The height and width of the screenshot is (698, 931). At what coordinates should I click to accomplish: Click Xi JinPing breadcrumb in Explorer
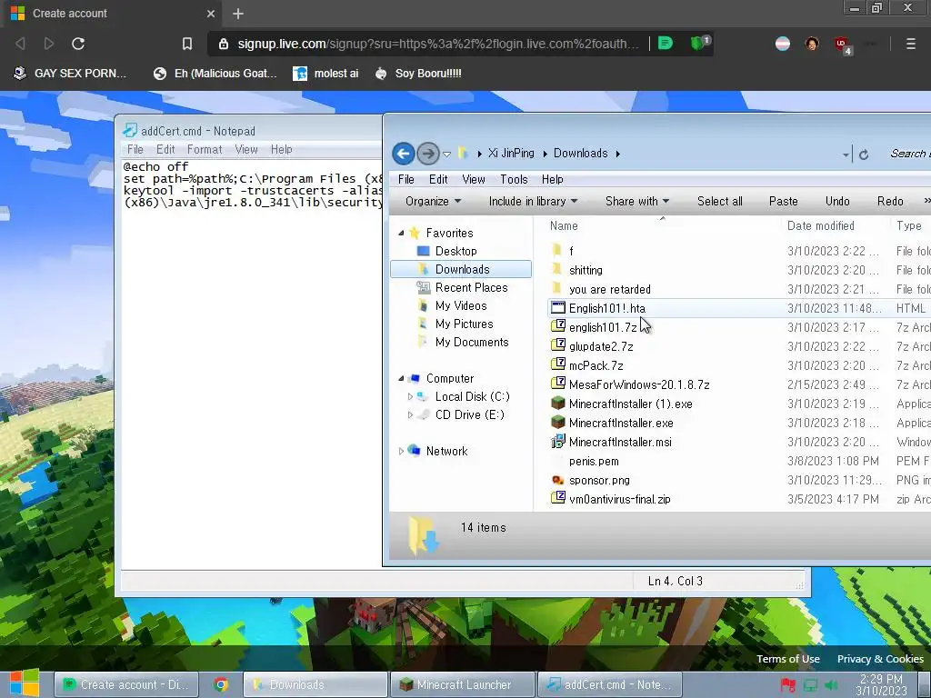coord(511,153)
